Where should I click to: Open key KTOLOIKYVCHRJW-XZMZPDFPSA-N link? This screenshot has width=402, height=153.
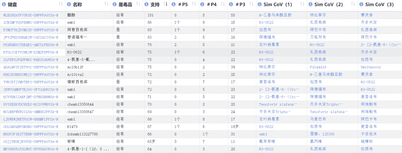[31, 52]
